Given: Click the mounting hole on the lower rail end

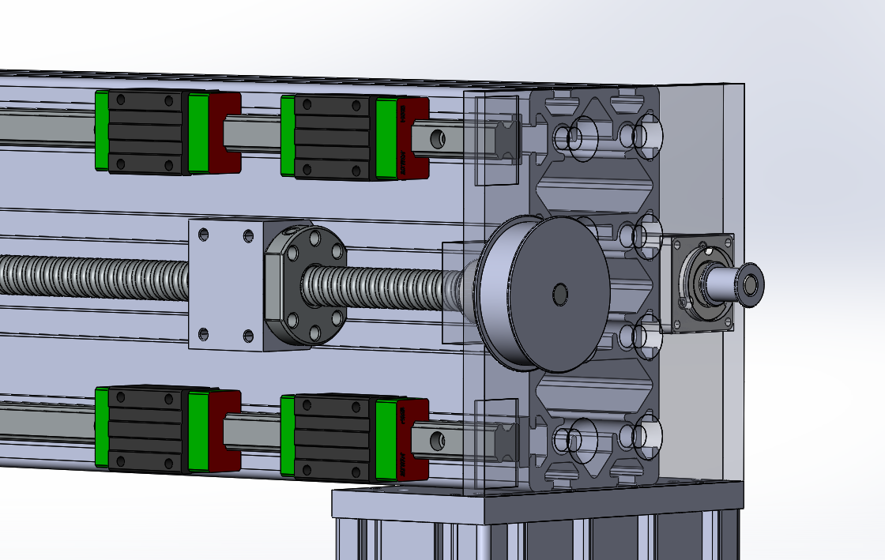Looking at the screenshot, I should [438, 441].
